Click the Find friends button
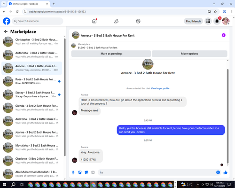The width and height of the screenshot is (235, 188). pyautogui.click(x=193, y=21)
